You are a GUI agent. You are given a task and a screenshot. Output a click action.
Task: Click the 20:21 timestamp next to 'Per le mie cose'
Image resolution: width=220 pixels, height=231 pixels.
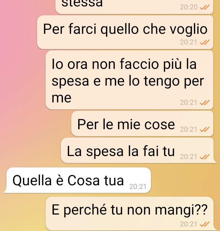[189, 129]
